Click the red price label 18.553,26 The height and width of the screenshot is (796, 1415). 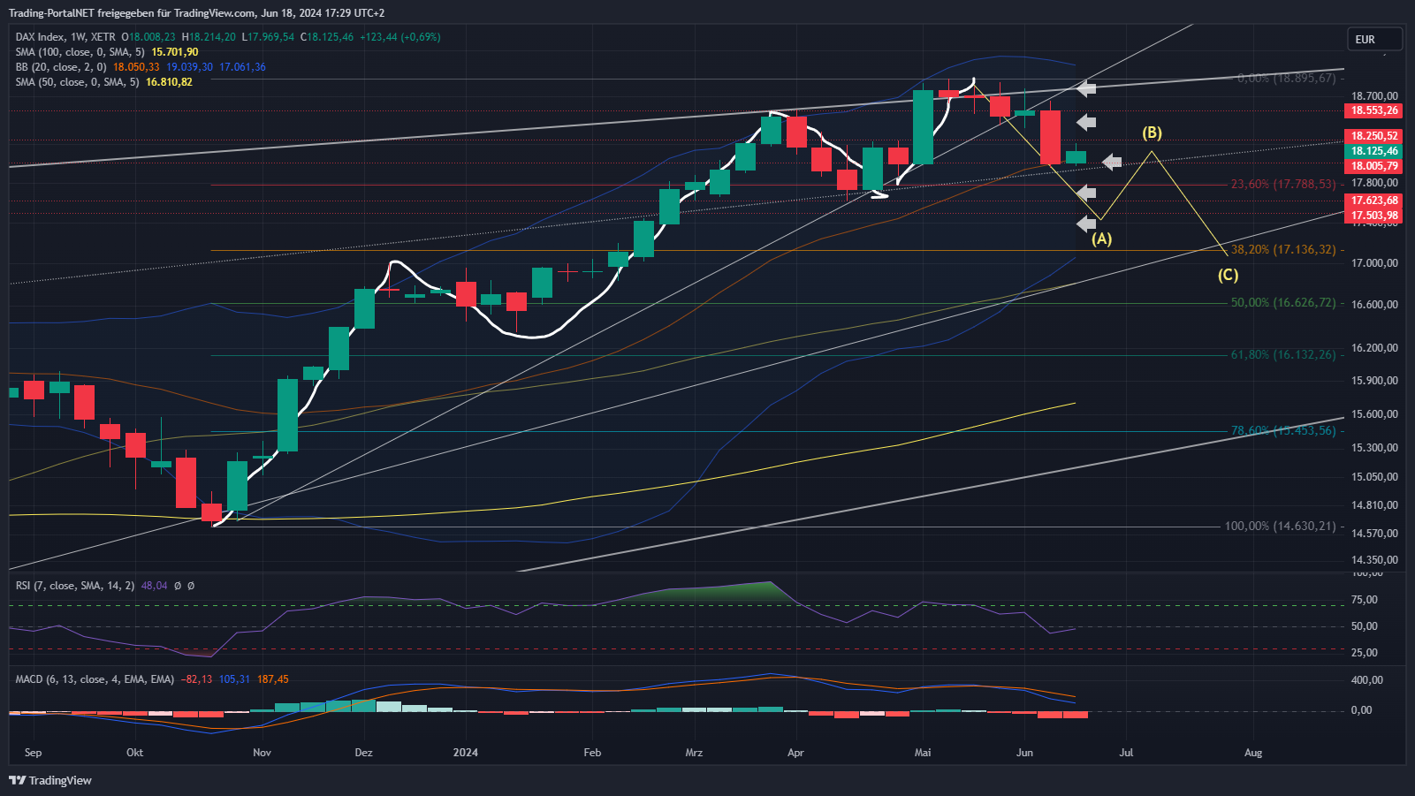[1374, 110]
